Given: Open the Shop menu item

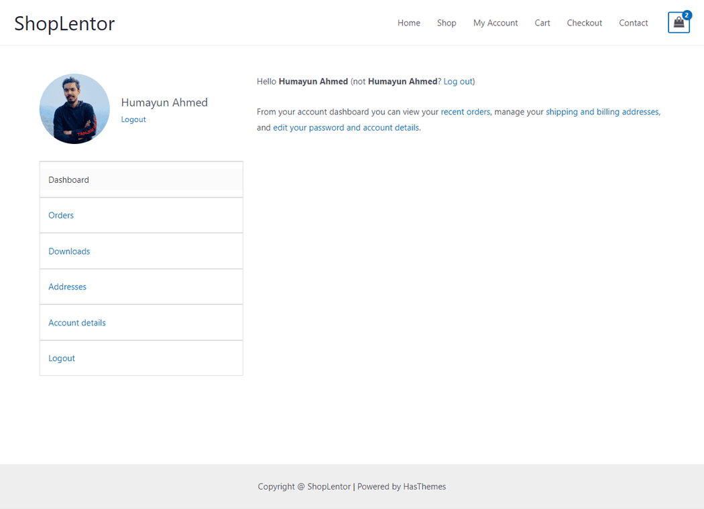Looking at the screenshot, I should [x=447, y=23].
